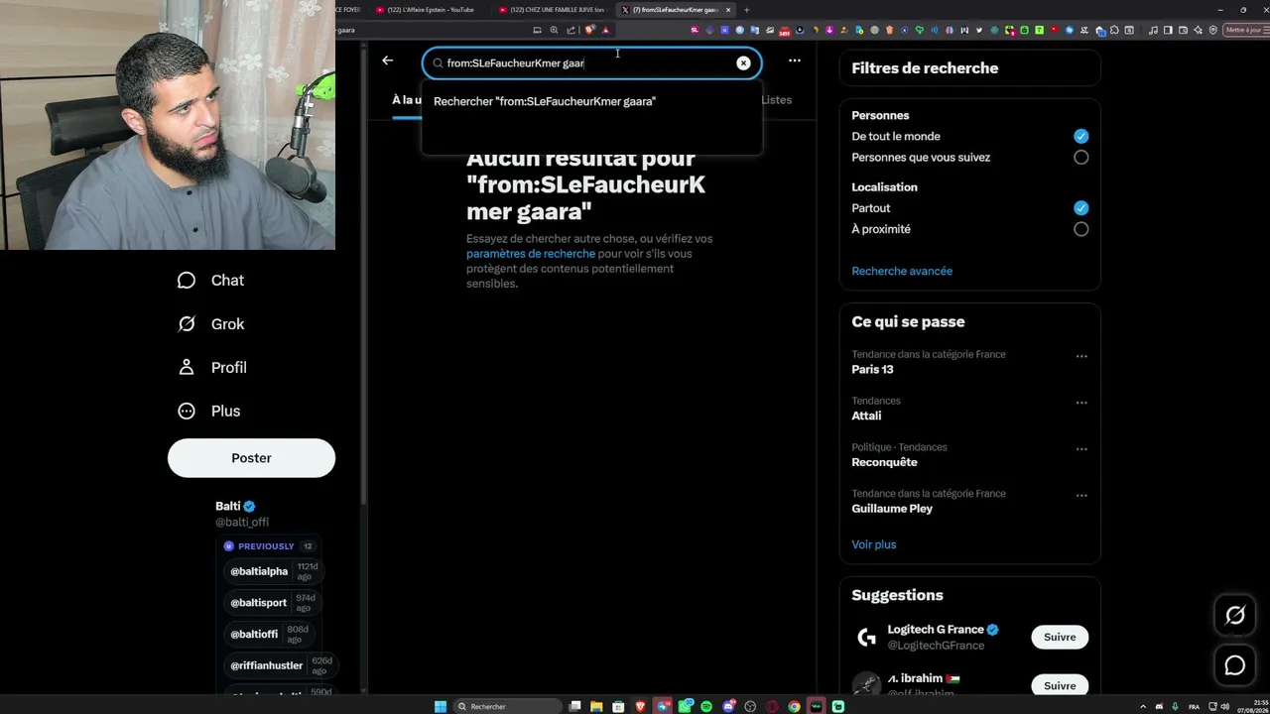Viewport: 1270px width, 714px height.
Task: Click "Voir plus" under trends
Action: [x=873, y=544]
